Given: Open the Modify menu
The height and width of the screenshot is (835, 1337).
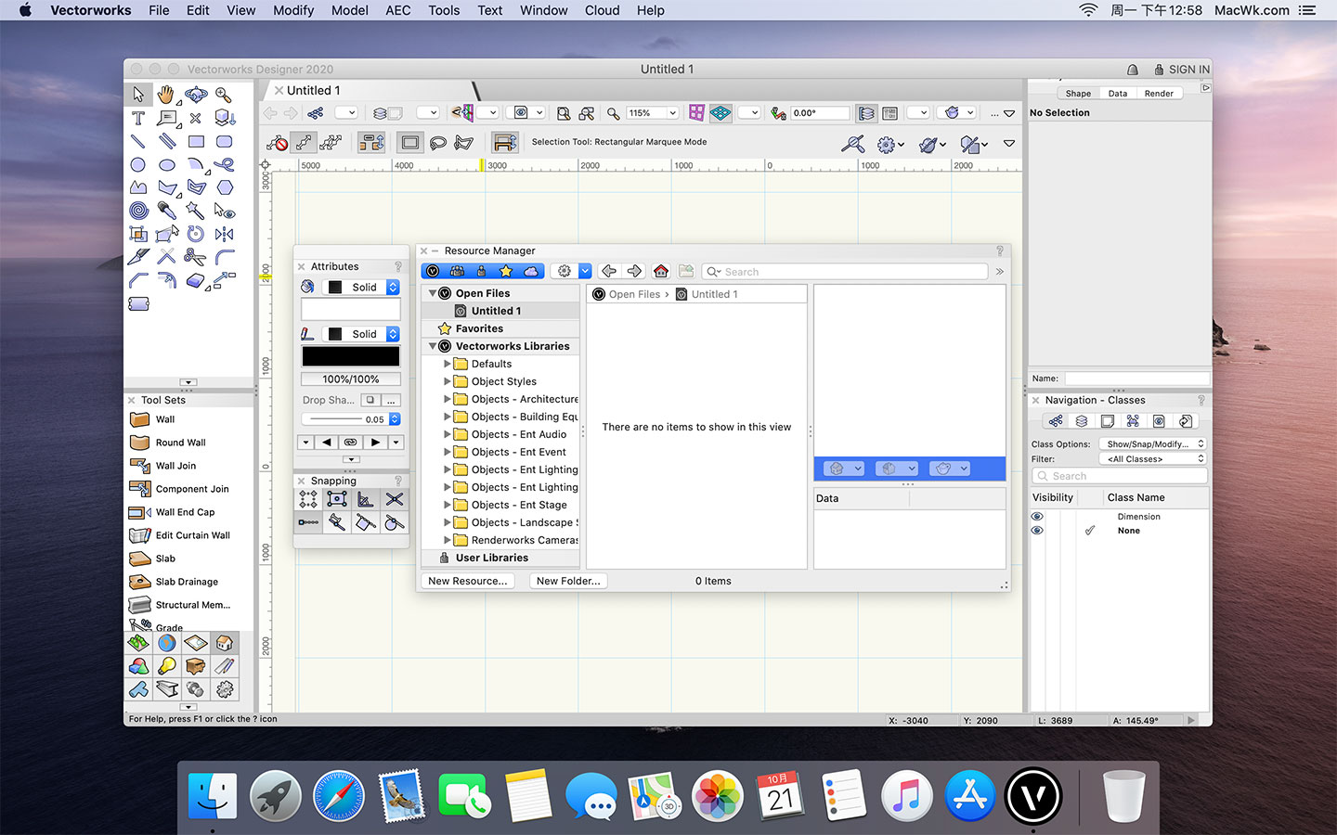Looking at the screenshot, I should 293,10.
